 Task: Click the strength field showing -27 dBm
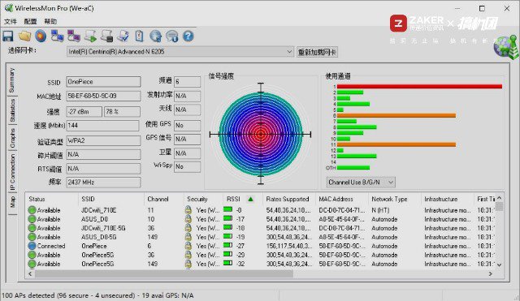pyautogui.click(x=84, y=112)
